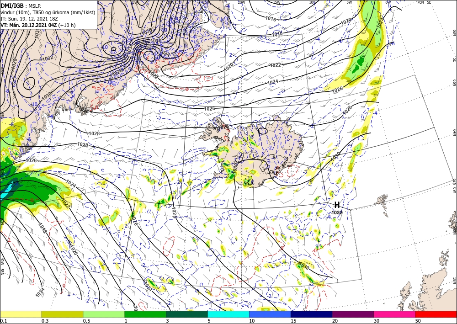
Task: Click the pink 30–50 legend swatch
Action: (395, 314)
